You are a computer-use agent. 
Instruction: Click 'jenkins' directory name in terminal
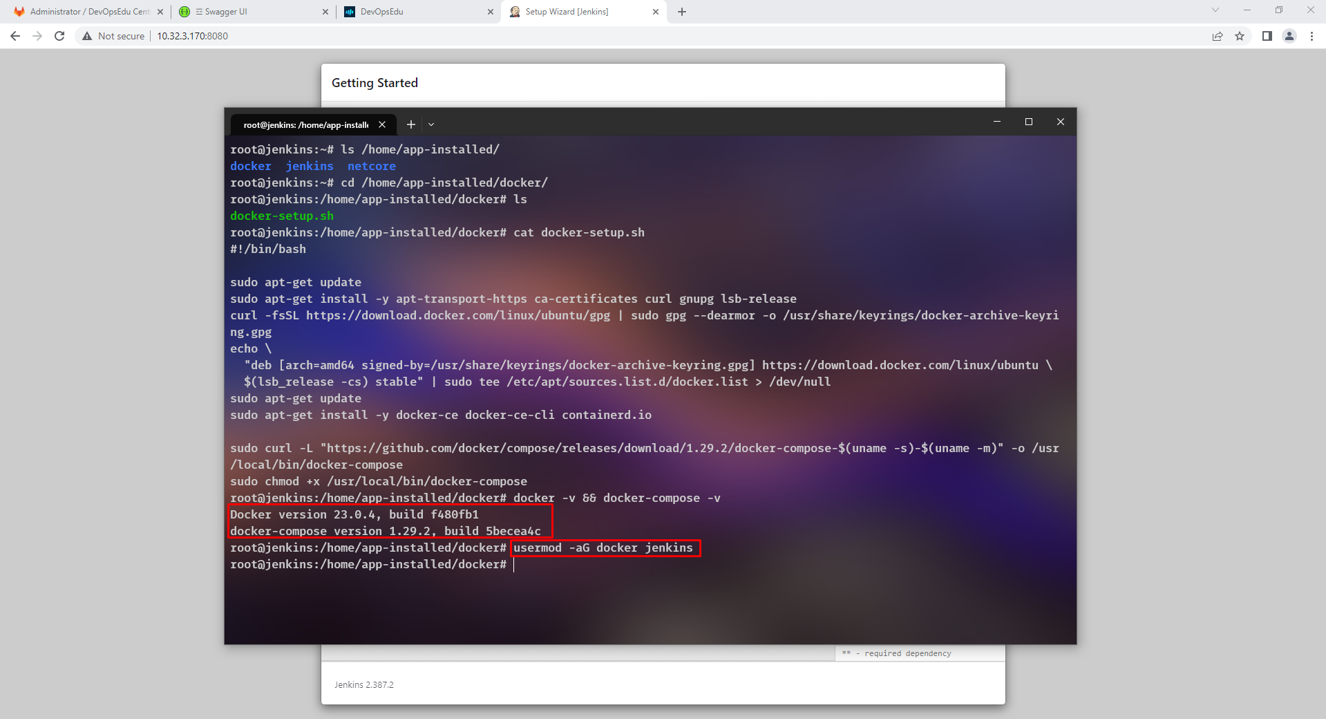(x=310, y=166)
